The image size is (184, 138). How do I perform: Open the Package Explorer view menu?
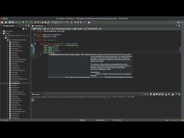tap(29, 29)
